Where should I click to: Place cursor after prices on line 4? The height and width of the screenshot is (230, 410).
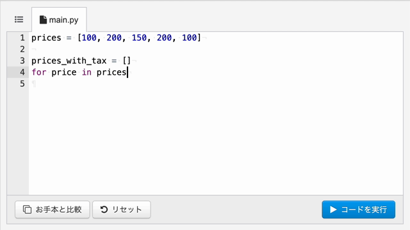127,72
